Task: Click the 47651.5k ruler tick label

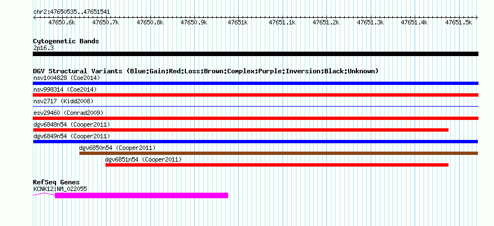Action: [x=458, y=22]
